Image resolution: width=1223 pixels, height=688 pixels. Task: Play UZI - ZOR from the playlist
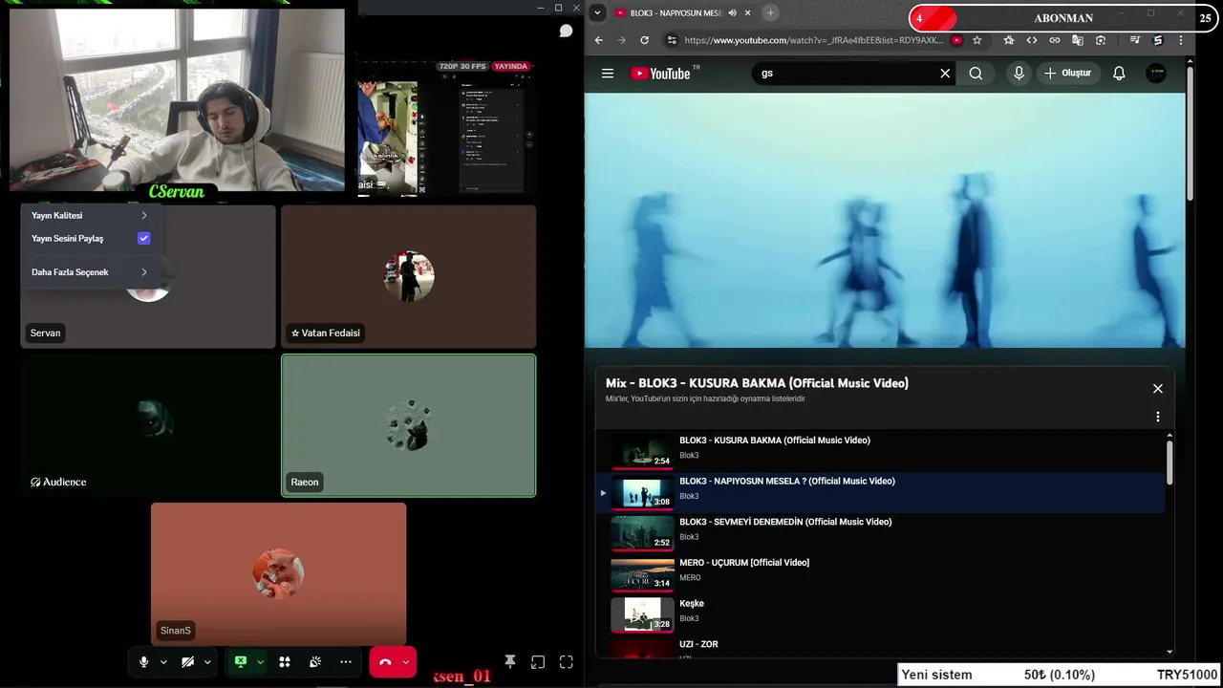[x=879, y=648]
